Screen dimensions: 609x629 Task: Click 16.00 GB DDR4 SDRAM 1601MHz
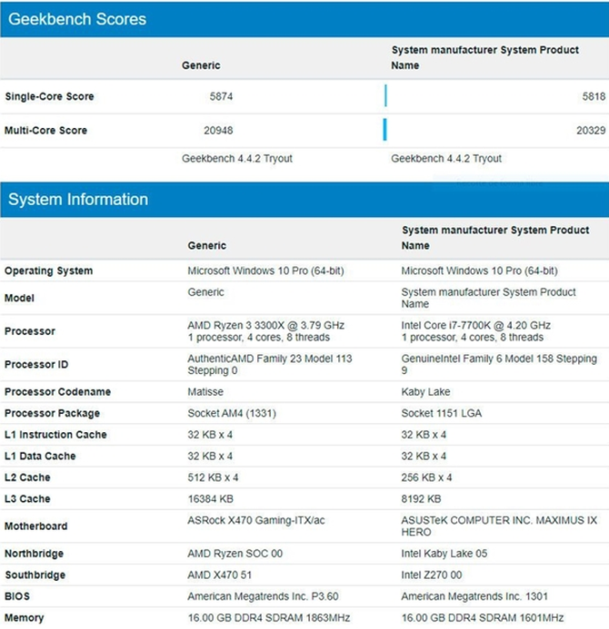coord(483,618)
